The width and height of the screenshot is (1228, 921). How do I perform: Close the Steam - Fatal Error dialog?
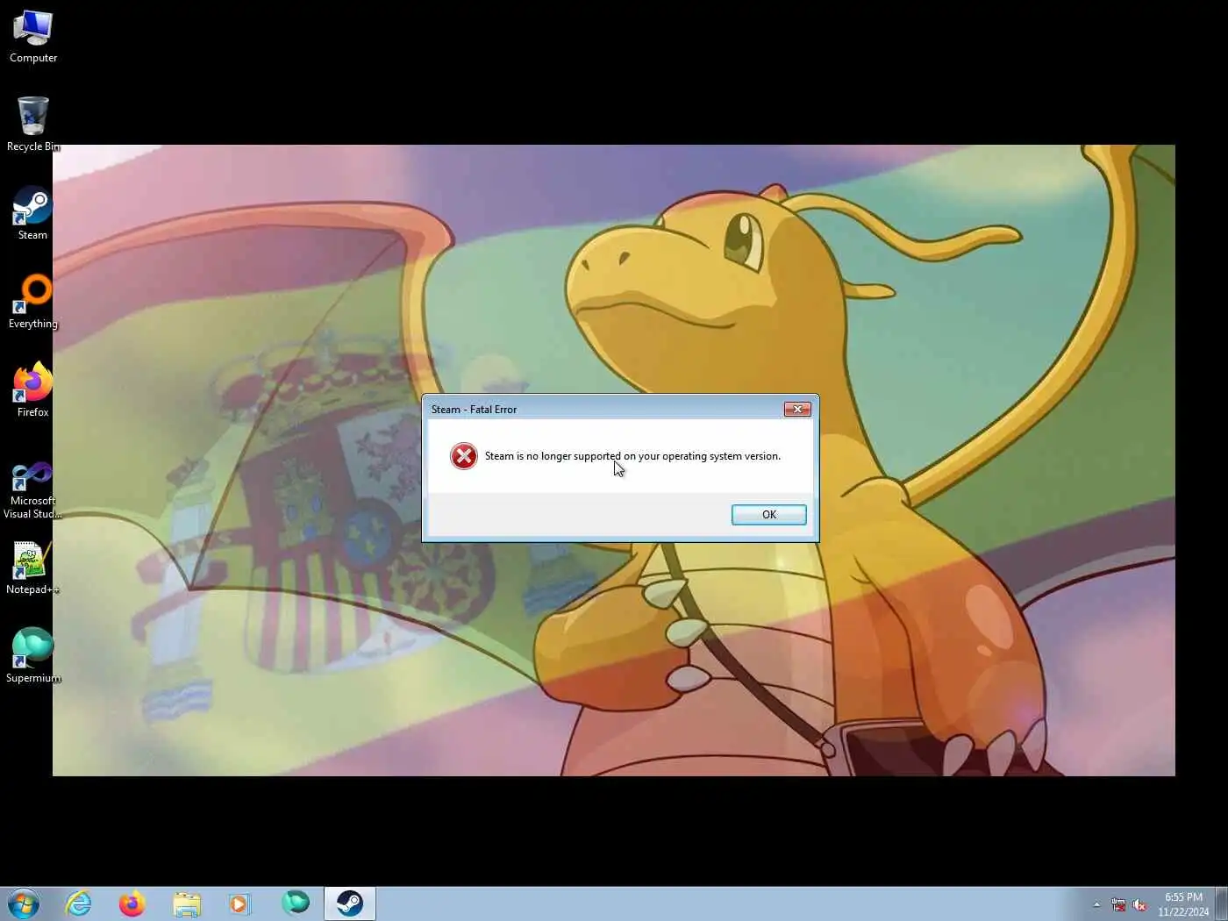796,409
